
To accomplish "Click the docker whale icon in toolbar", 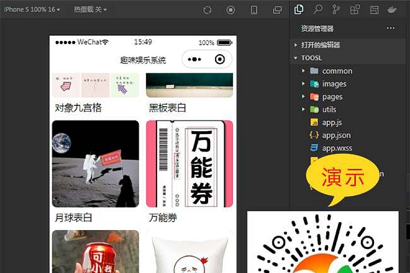I will pos(392,10).
